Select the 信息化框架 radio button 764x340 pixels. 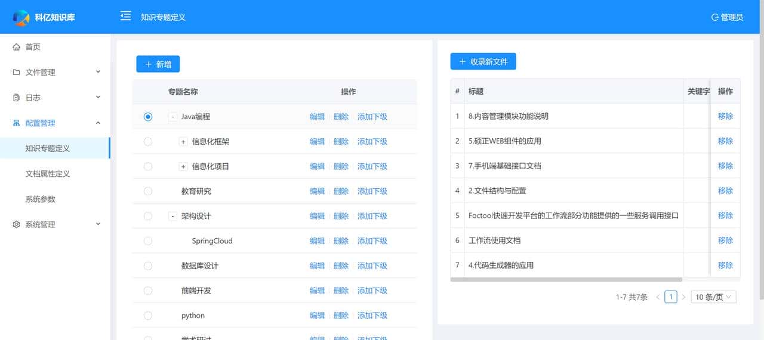[148, 142]
